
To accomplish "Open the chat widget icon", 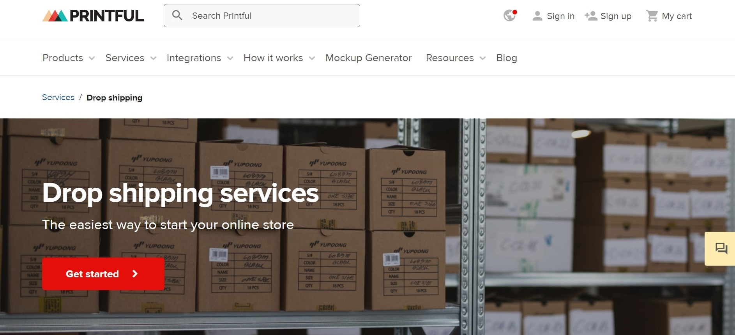I will (x=721, y=249).
